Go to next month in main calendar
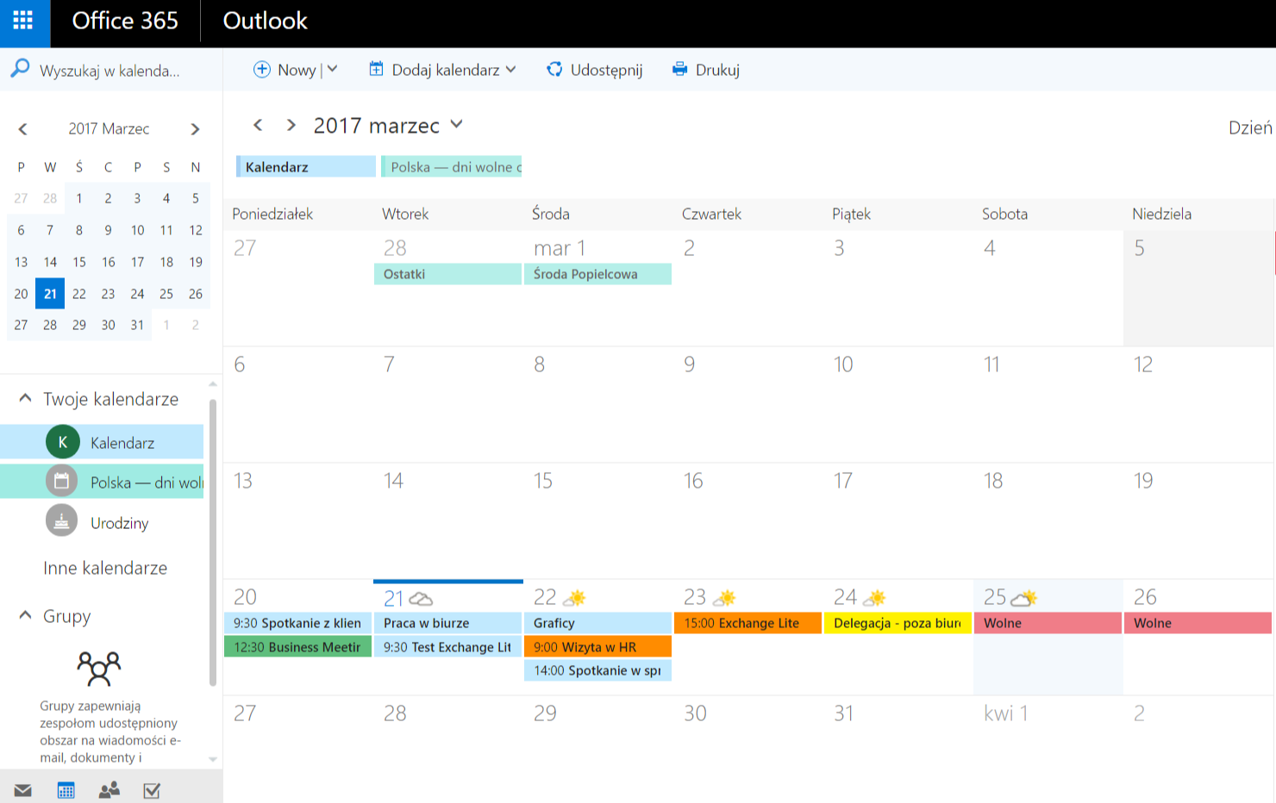This screenshot has height=803, width=1276. tap(291, 126)
